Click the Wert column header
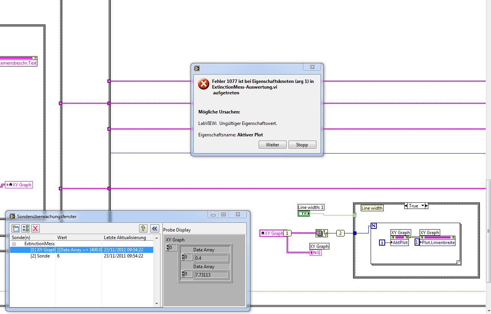Screen dimensions: 491x314 pos(79,238)
